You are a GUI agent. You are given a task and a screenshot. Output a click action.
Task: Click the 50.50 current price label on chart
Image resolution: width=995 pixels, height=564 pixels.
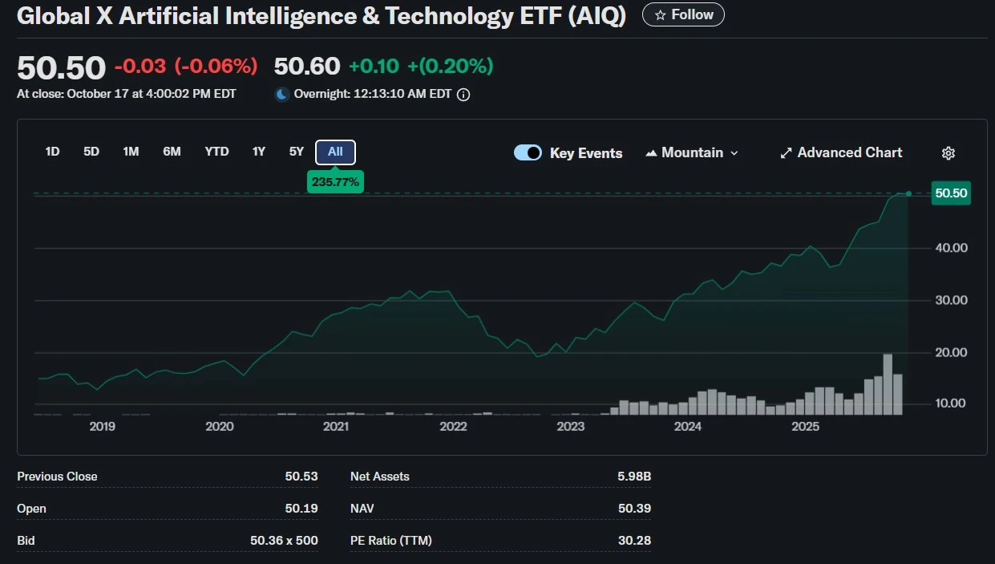click(951, 193)
